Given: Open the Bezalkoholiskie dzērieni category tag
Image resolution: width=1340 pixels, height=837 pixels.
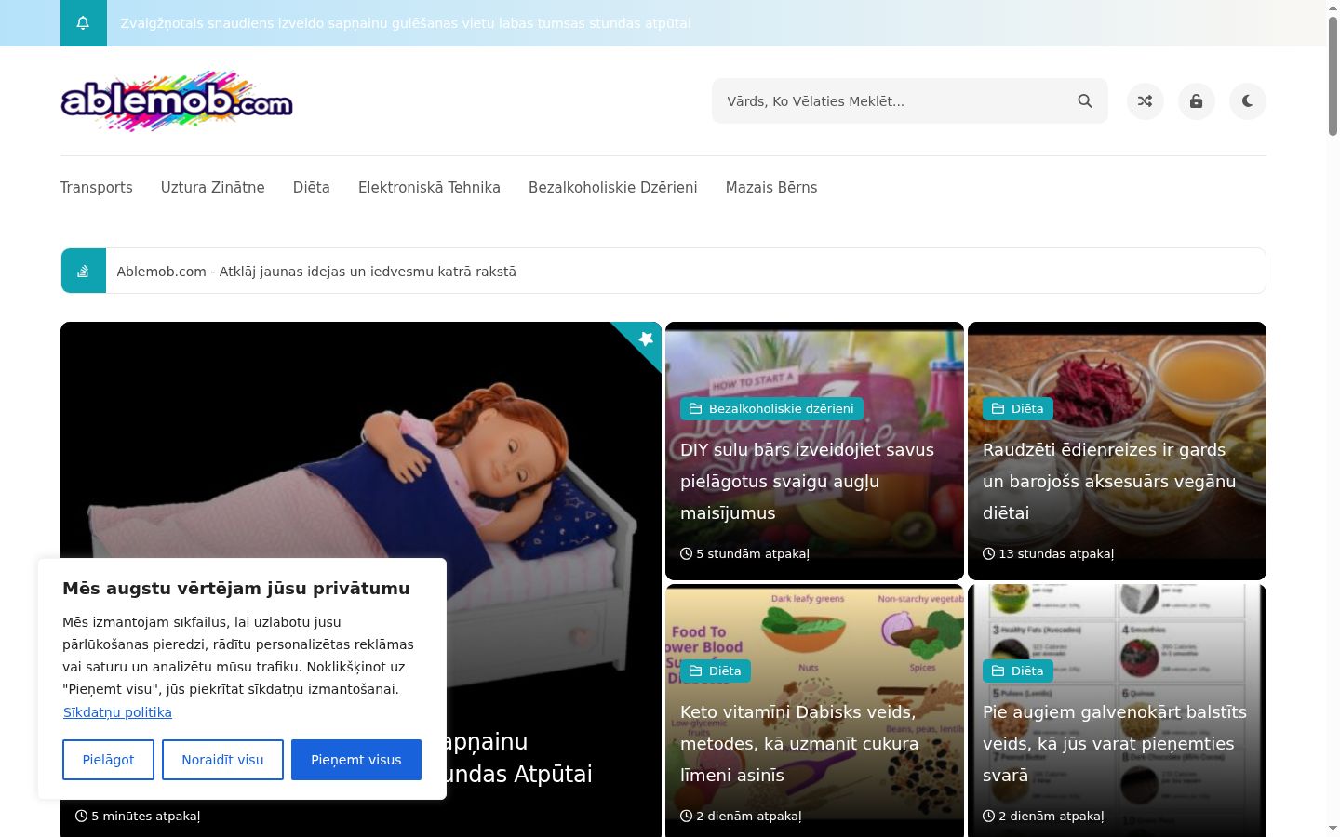Looking at the screenshot, I should (x=771, y=408).
